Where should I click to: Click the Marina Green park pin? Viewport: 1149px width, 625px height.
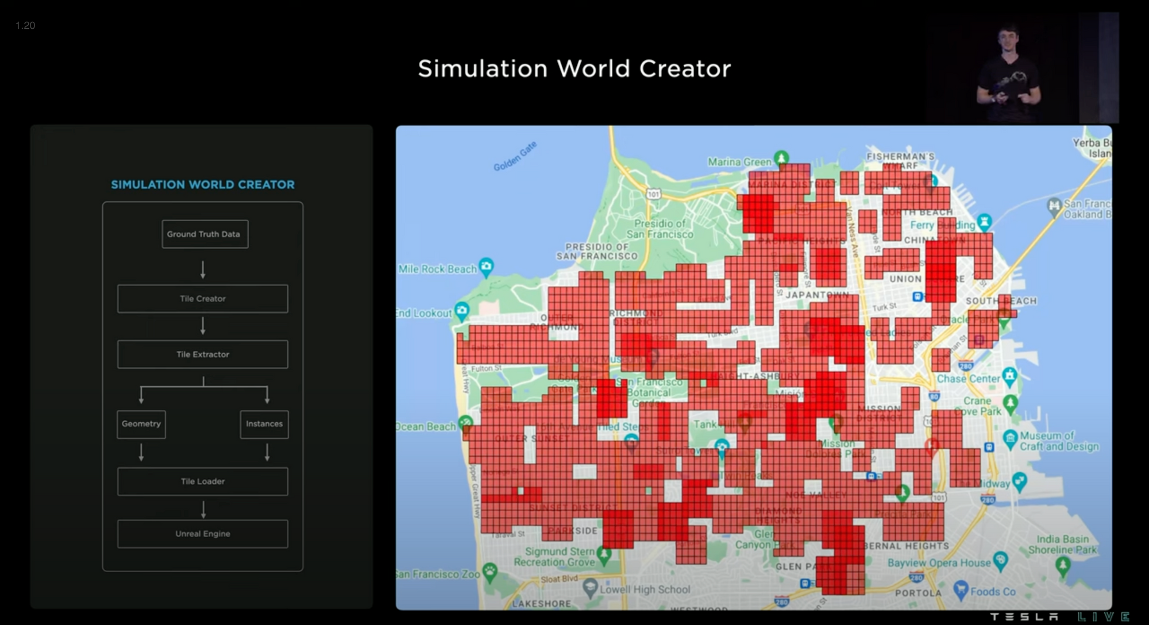tap(781, 157)
